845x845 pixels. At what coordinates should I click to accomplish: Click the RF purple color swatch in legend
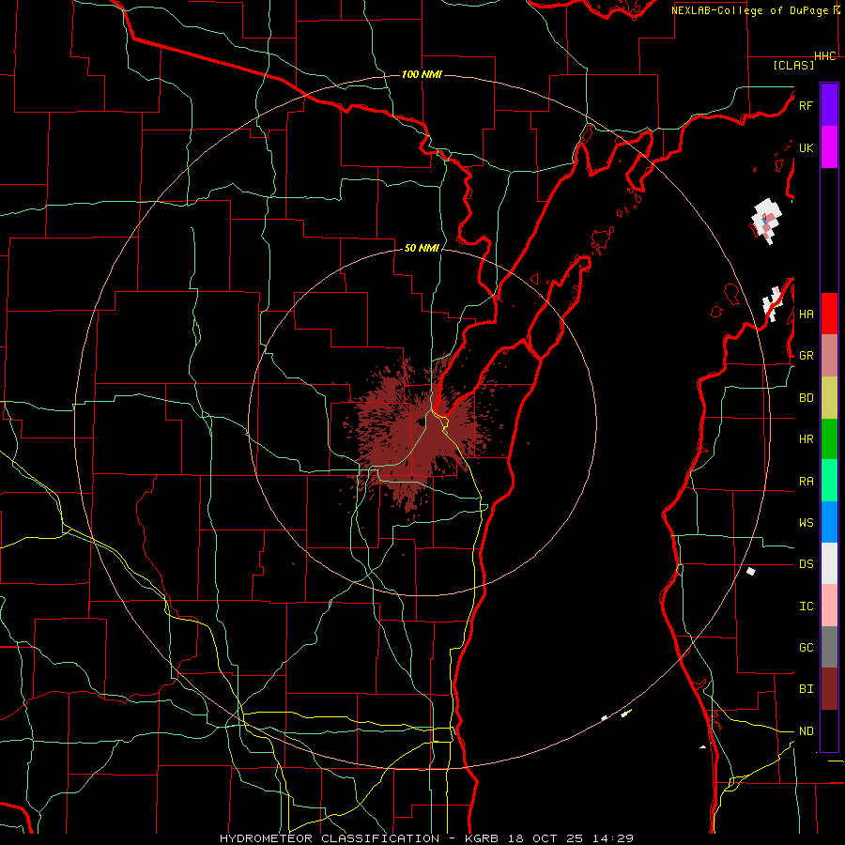click(829, 105)
